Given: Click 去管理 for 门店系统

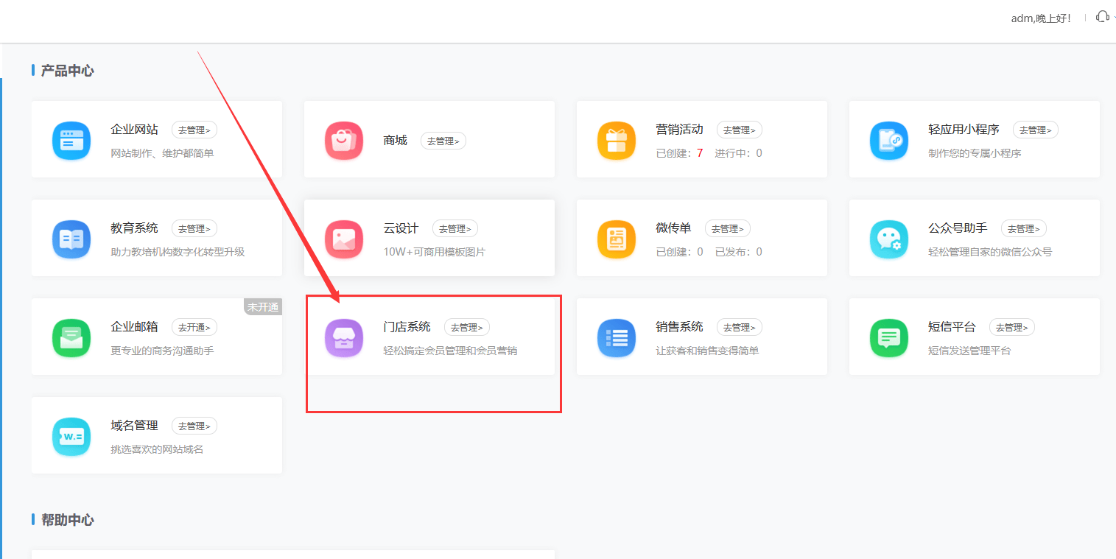Looking at the screenshot, I should click(466, 327).
